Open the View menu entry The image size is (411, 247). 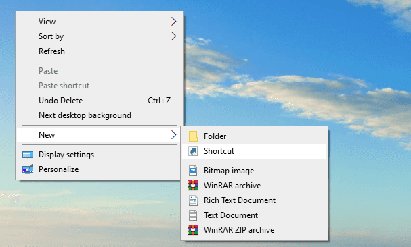click(x=100, y=22)
